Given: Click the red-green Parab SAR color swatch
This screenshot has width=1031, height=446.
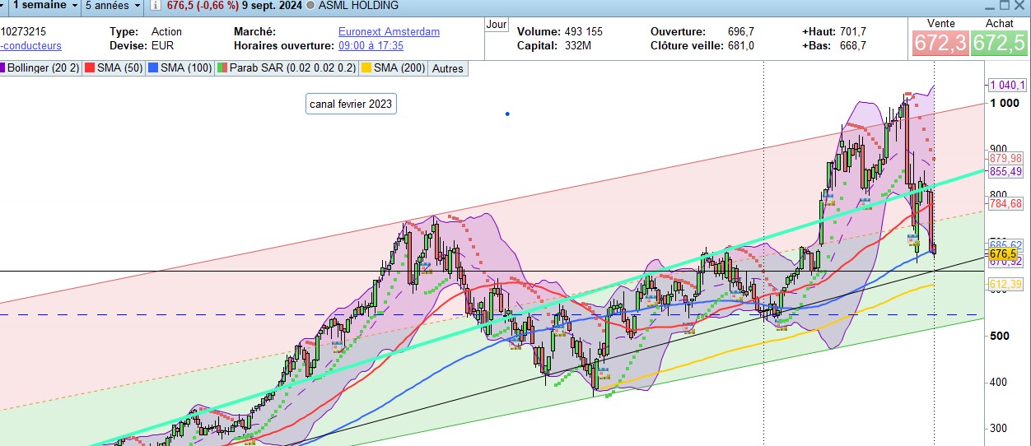Looking at the screenshot, I should click(x=222, y=68).
